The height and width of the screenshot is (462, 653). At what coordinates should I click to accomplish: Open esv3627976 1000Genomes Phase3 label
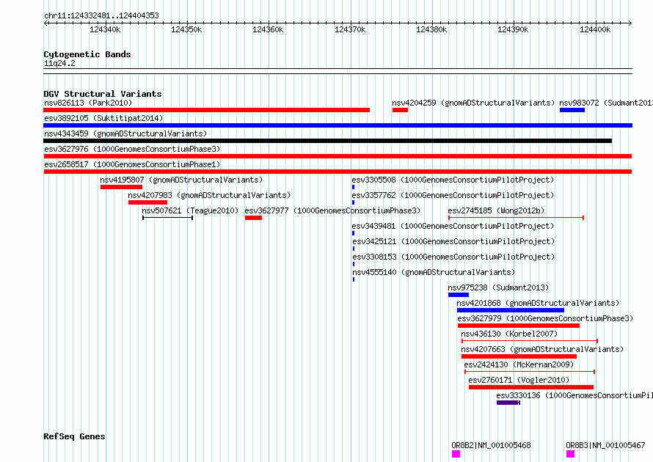point(132,149)
